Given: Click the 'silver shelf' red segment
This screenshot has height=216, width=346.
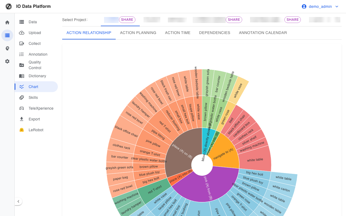Looking at the screenshot, I should (x=249, y=140).
